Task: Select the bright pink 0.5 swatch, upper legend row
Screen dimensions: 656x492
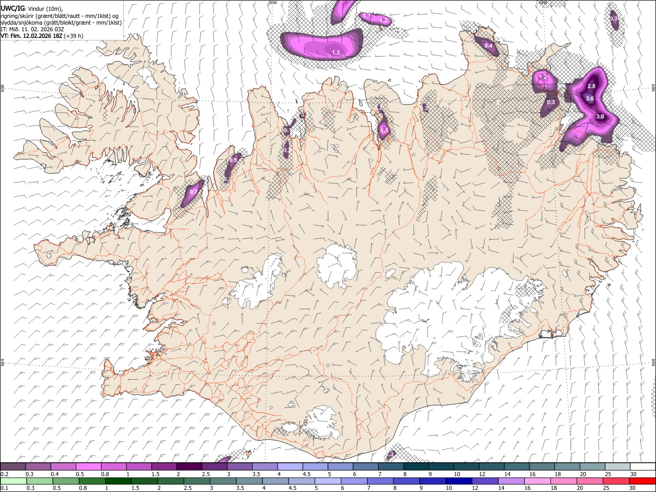Action: tap(88, 467)
